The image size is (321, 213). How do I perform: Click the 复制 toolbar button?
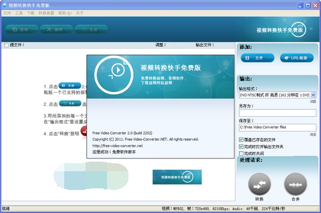(22, 29)
